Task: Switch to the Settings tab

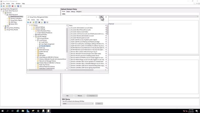Action: point(73,12)
